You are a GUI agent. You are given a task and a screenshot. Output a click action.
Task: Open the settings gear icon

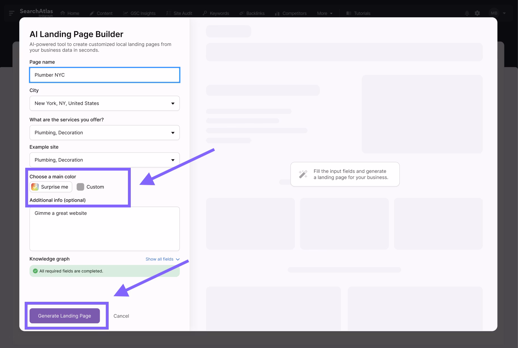pos(477,13)
